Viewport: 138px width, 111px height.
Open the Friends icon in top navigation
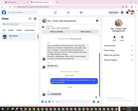68,12
